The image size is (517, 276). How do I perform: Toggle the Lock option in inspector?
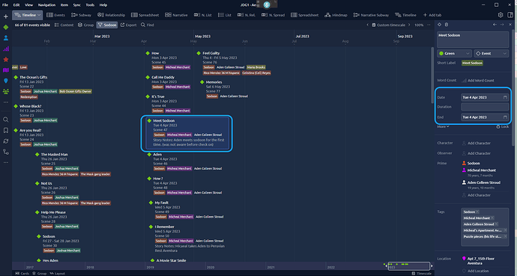click(x=503, y=126)
